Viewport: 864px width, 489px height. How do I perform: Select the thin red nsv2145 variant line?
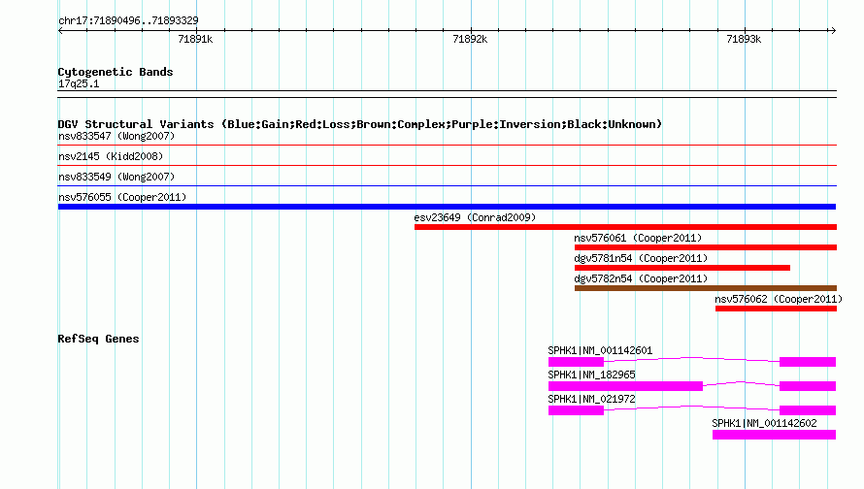click(x=447, y=165)
